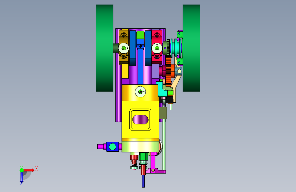Viewport: 296px width, 192px height.
Task: Select the blue valve block with green circle
Action: (113, 147)
